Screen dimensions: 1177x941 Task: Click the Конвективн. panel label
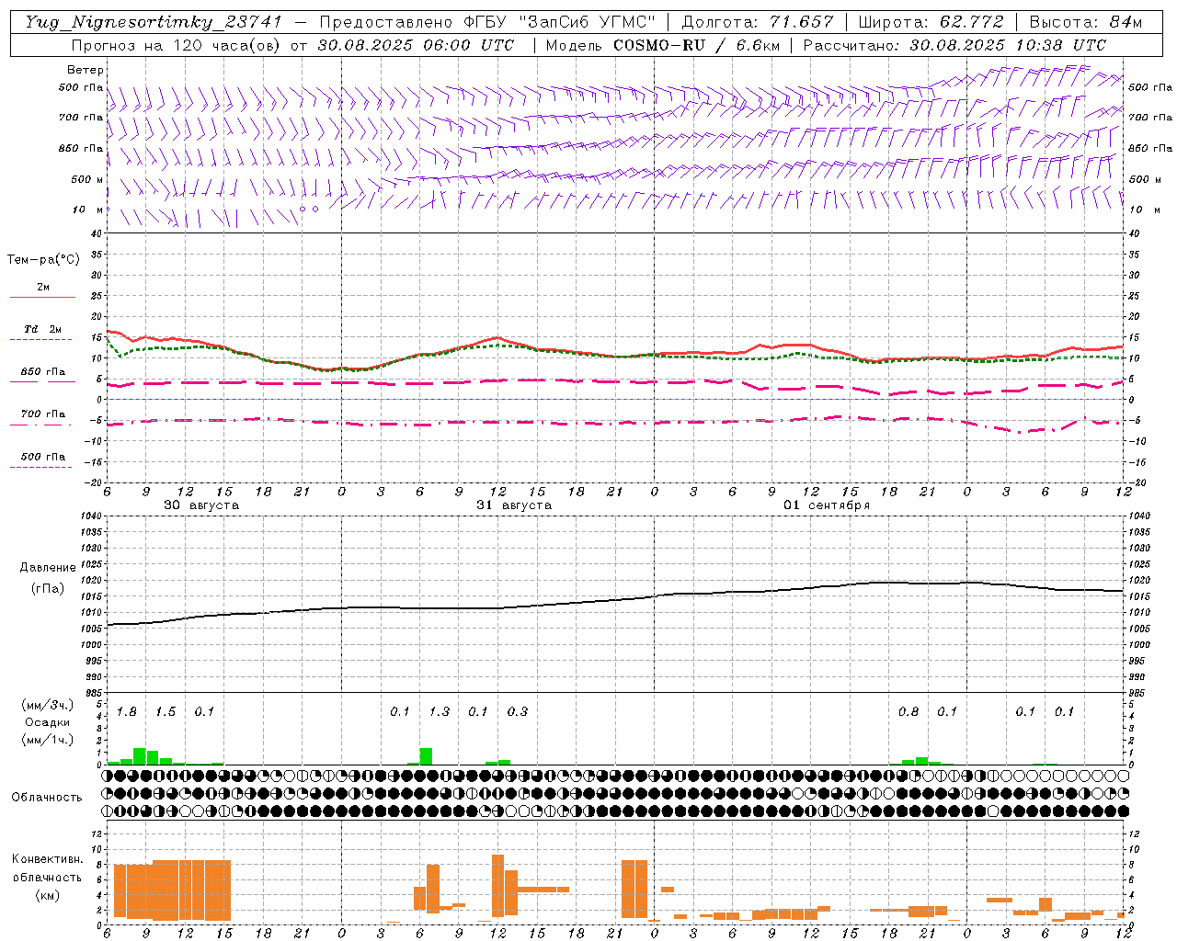tap(48, 859)
